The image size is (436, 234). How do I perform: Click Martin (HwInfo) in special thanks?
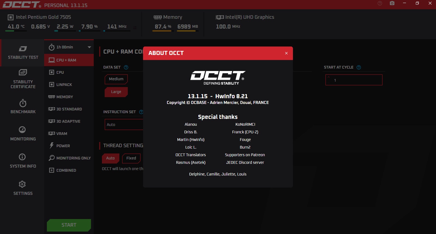[x=191, y=140]
